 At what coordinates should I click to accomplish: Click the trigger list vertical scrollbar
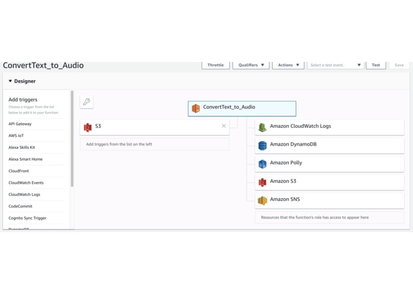[72, 139]
